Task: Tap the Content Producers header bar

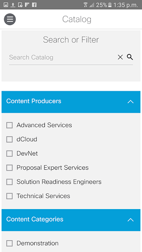Action: tap(71, 102)
